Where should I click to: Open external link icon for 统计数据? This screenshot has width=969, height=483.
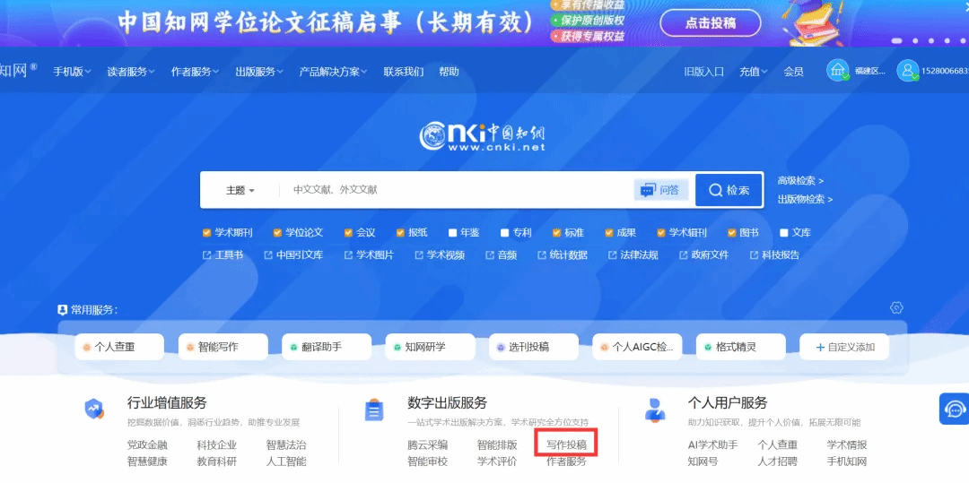(541, 254)
